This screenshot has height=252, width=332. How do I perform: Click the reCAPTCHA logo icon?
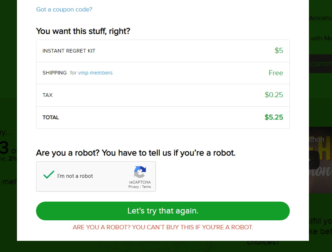(140, 172)
